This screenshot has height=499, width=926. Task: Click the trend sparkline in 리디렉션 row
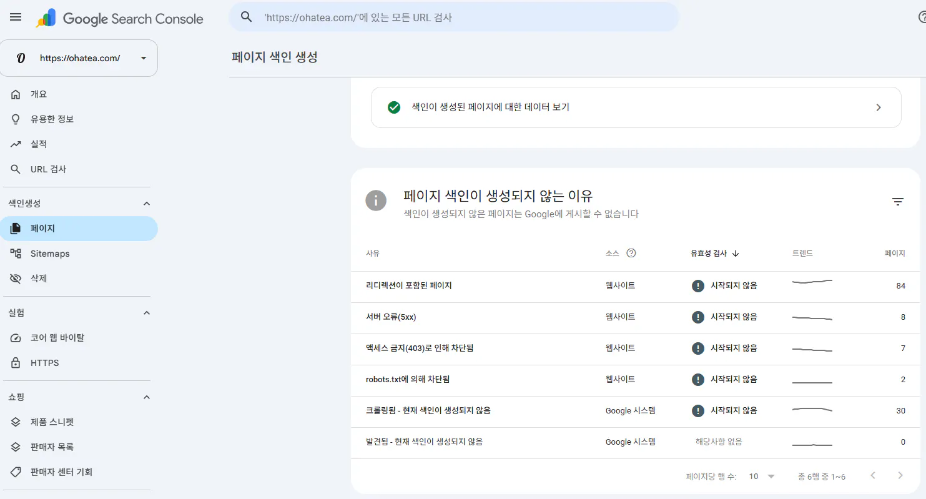point(812,282)
